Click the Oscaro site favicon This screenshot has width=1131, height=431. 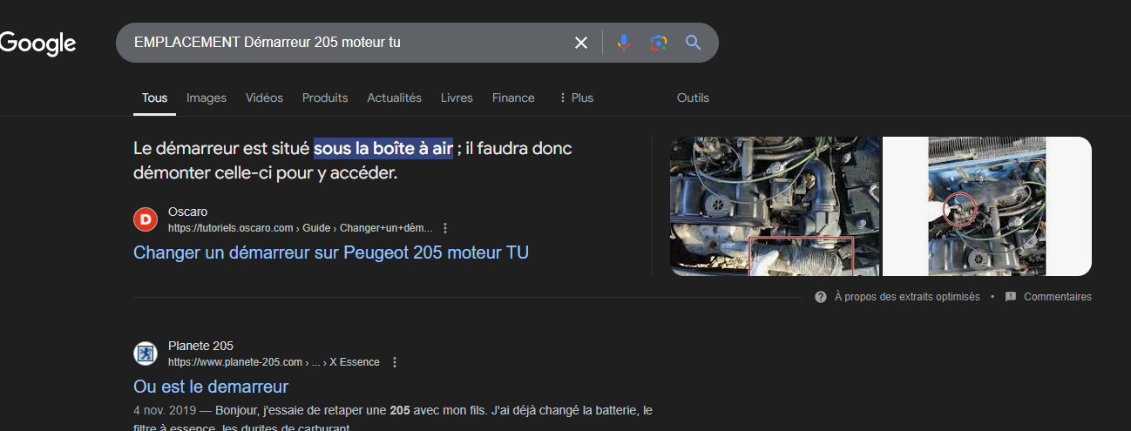[x=146, y=219]
